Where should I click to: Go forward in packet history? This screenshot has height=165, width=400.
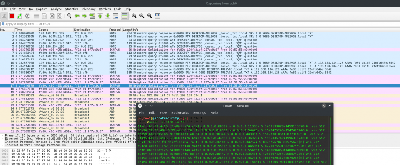coord(84,16)
